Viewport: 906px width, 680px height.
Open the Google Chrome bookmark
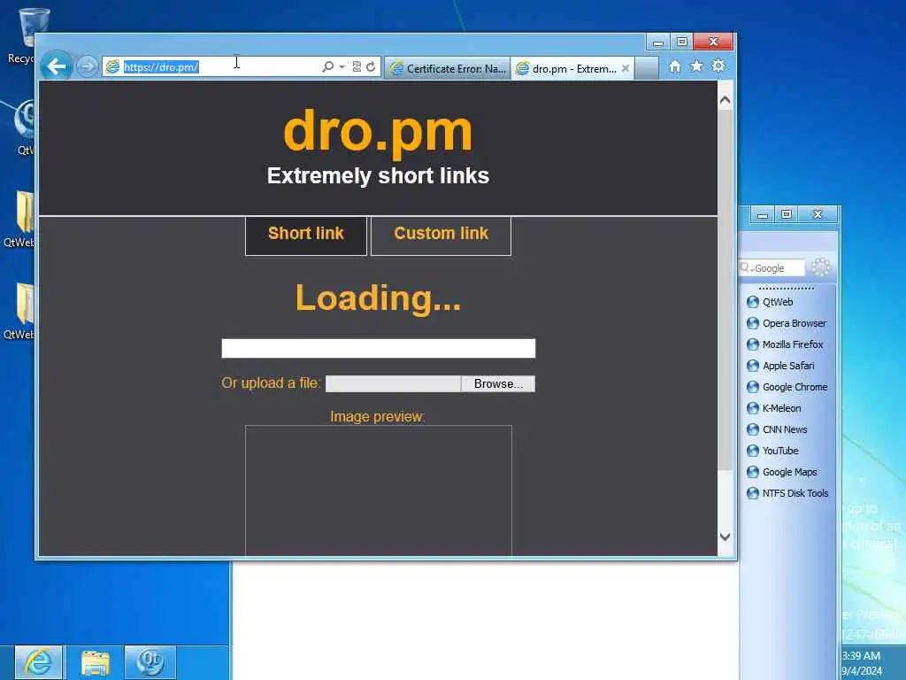click(795, 388)
